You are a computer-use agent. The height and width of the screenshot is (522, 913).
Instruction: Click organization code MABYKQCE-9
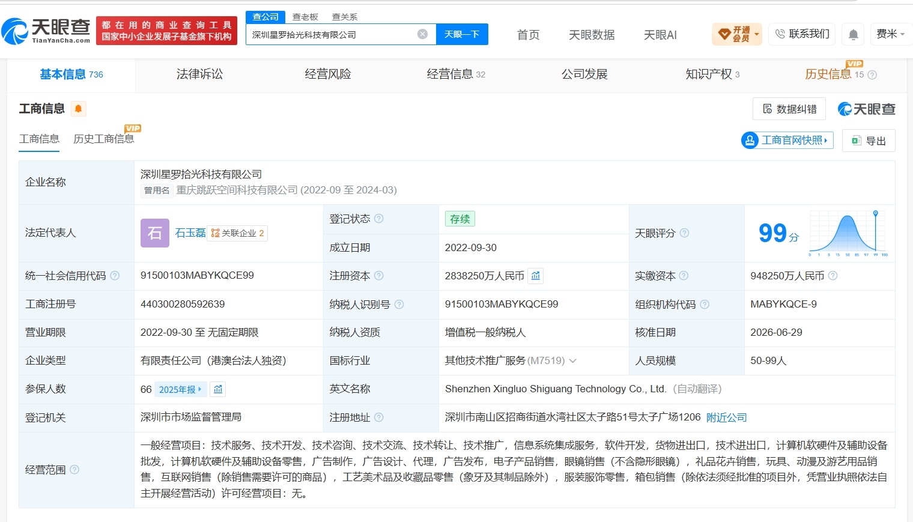[783, 305]
